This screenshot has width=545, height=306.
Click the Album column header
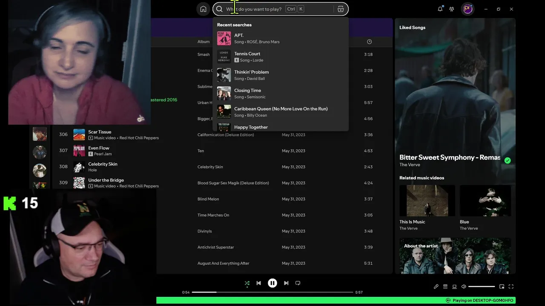[204, 42]
